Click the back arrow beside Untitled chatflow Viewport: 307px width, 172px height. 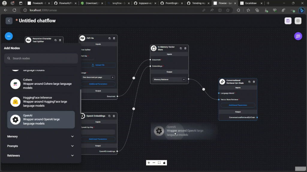(9, 21)
